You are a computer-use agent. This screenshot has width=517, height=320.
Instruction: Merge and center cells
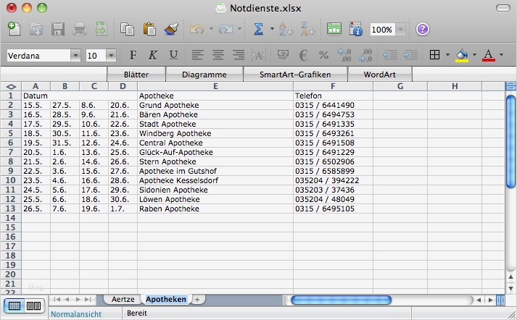click(259, 55)
